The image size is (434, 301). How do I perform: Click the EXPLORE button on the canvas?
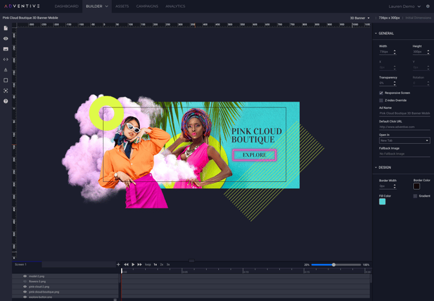coord(255,155)
